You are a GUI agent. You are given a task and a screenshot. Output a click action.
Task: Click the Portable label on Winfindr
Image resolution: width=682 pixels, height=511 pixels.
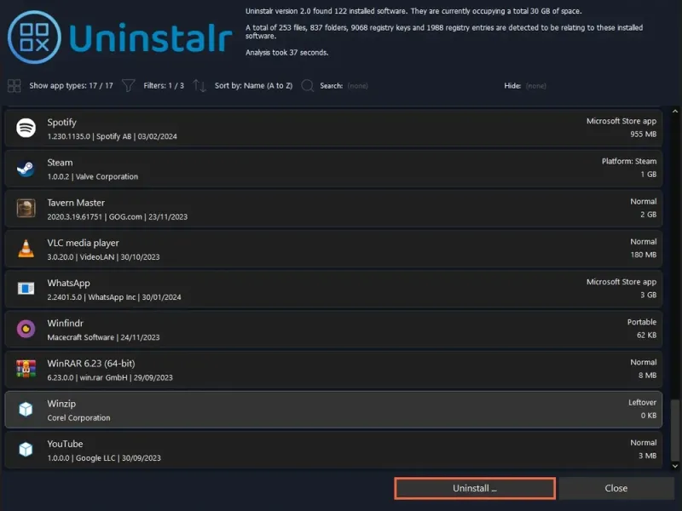click(x=642, y=322)
